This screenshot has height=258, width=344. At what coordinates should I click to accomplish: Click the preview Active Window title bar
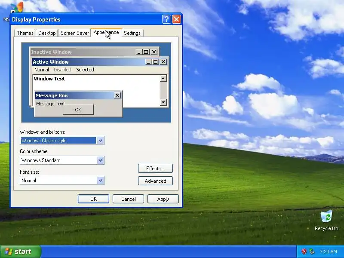click(100, 62)
